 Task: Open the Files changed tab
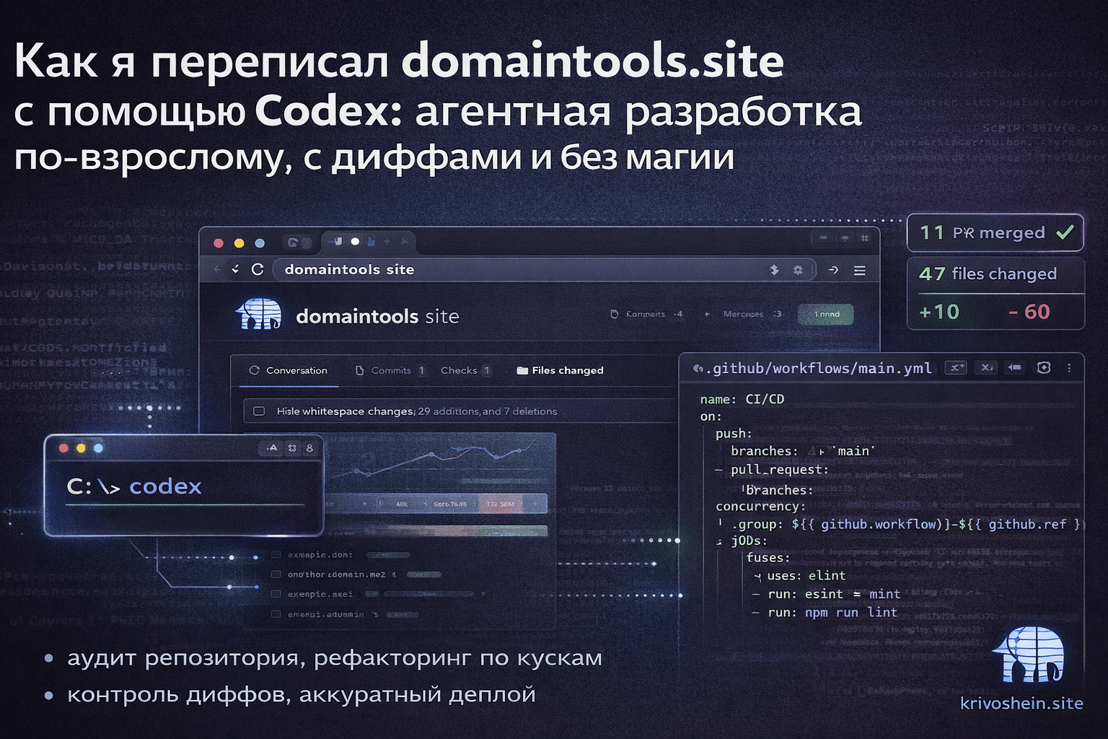pyautogui.click(x=560, y=370)
